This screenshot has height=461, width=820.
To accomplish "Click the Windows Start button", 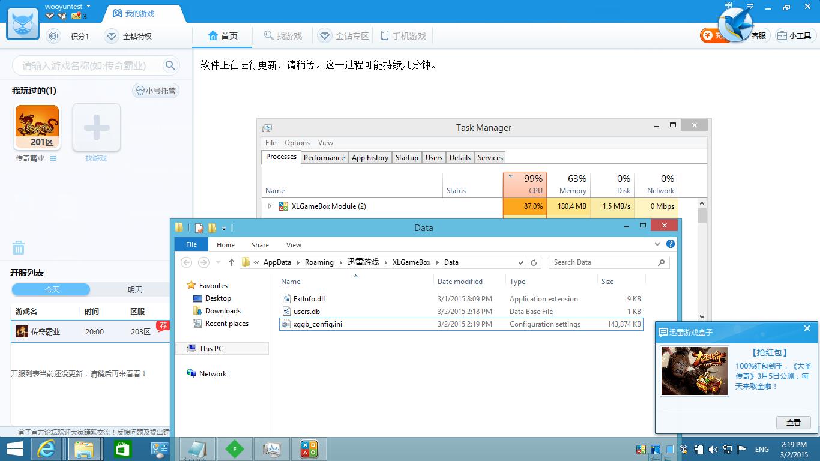I will pos(15,449).
